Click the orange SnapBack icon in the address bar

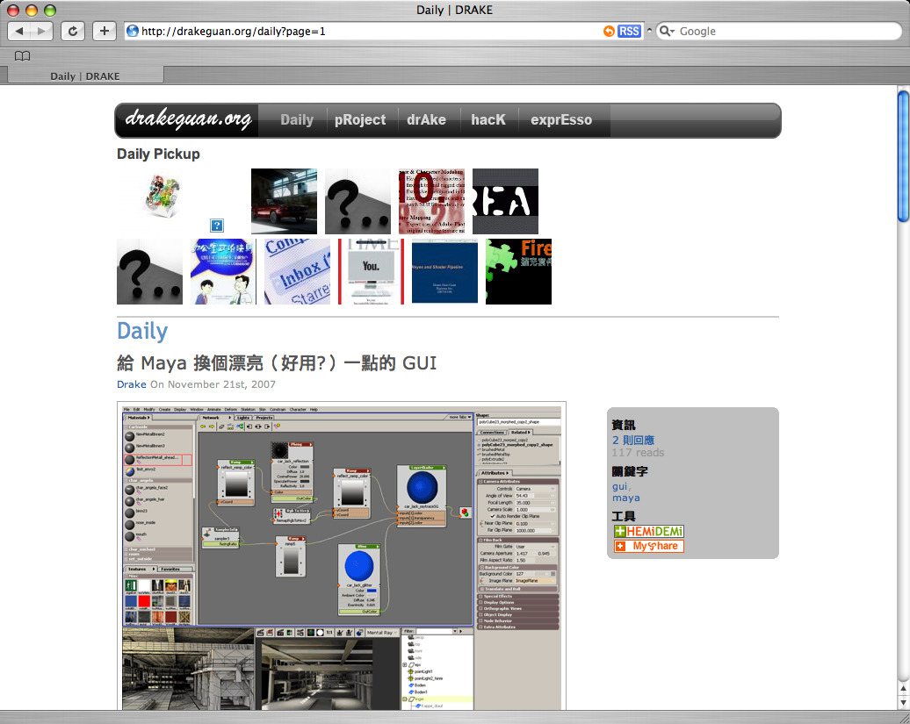[x=608, y=32]
